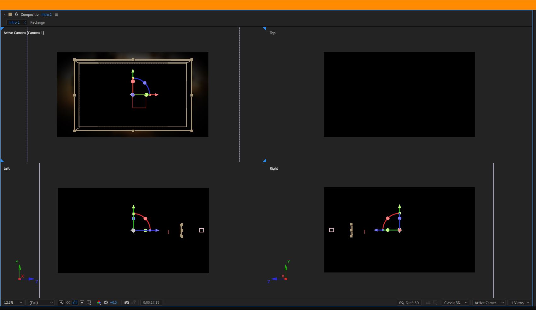Image resolution: width=536 pixels, height=310 pixels.
Task: Toggle the Transparency Grid checkerboard
Action: (x=68, y=302)
